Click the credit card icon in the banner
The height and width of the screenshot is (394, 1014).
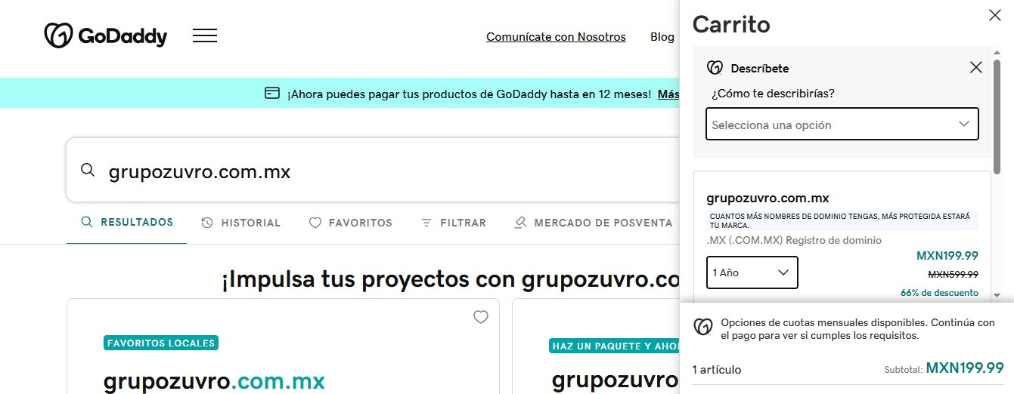pyautogui.click(x=272, y=93)
